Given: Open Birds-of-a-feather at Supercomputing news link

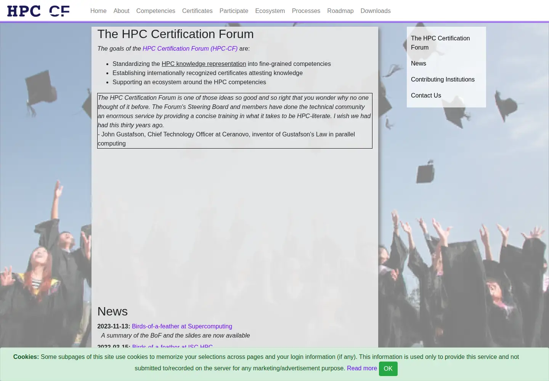Looking at the screenshot, I should [x=182, y=327].
